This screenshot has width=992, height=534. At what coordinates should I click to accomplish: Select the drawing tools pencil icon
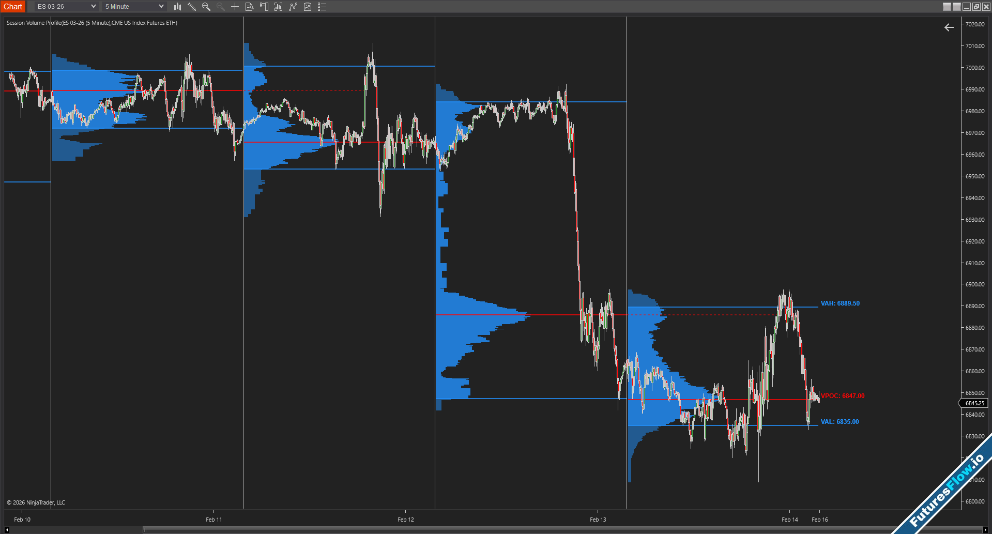pyautogui.click(x=192, y=7)
